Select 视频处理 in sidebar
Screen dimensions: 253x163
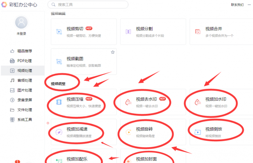pos(23,71)
